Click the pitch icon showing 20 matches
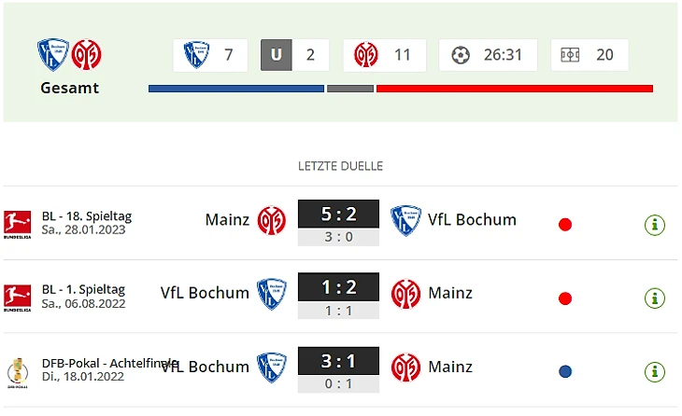 click(570, 55)
